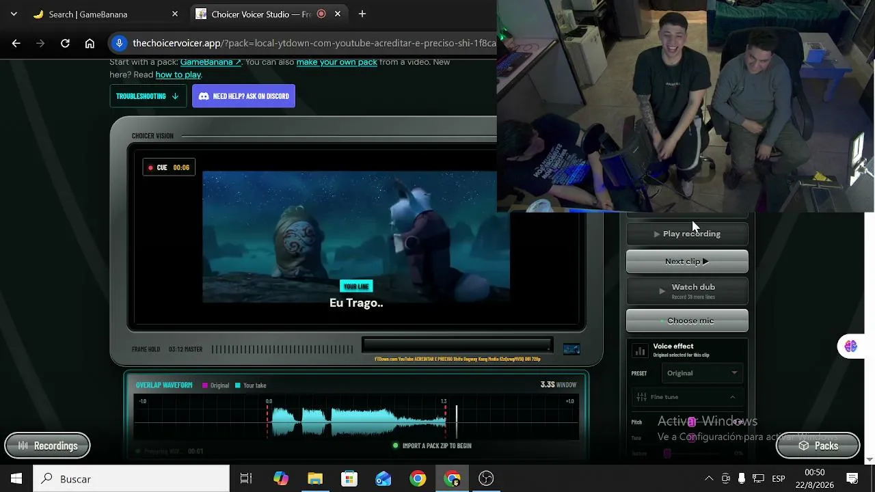Open the active Chrome profile window icon

click(452, 478)
